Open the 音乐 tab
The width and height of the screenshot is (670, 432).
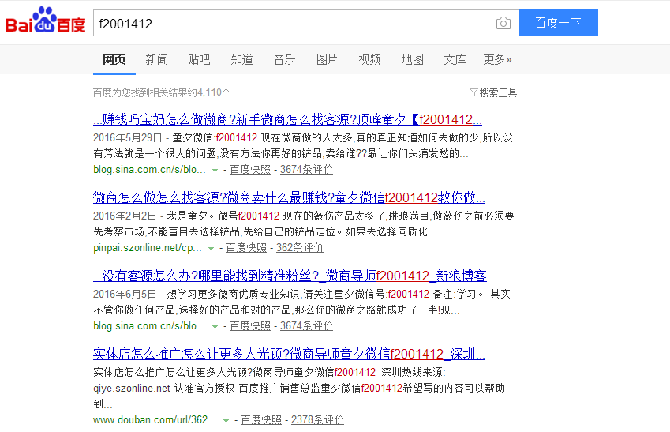pos(284,59)
